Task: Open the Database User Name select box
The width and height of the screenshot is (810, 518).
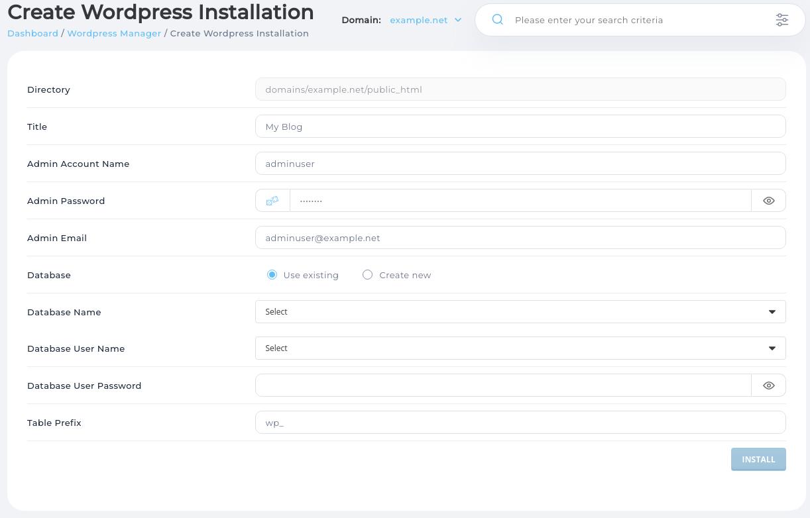Action: (520, 348)
